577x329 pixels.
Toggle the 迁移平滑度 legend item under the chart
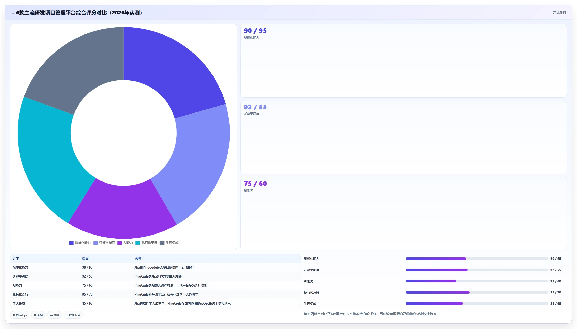click(104, 243)
